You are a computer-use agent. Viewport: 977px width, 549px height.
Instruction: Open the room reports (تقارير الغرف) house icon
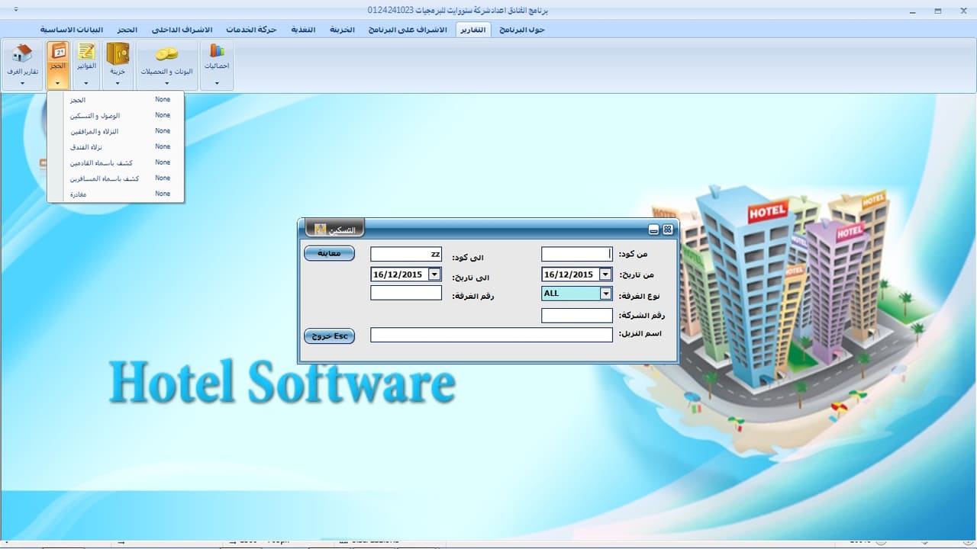click(x=22, y=54)
